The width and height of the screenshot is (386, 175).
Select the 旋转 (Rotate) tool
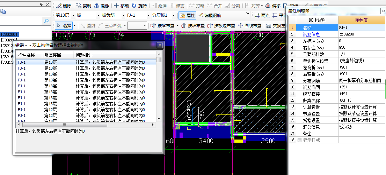click(139, 6)
